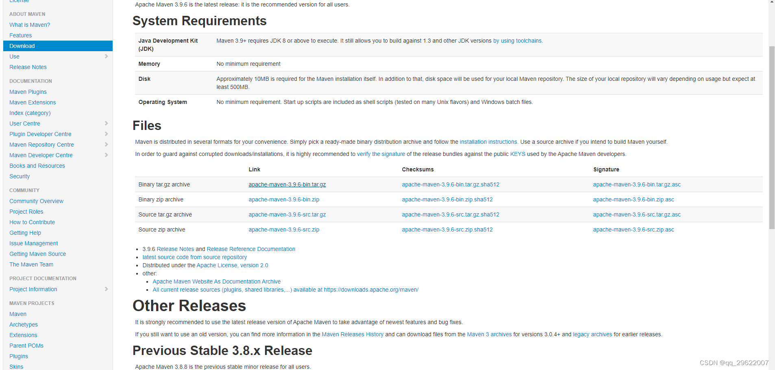This screenshot has width=775, height=370.
Task: Open Community Overview link
Action: coord(37,201)
